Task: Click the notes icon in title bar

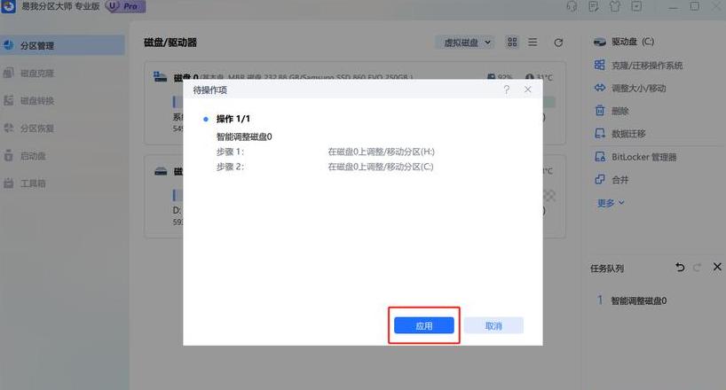Action: (x=593, y=6)
